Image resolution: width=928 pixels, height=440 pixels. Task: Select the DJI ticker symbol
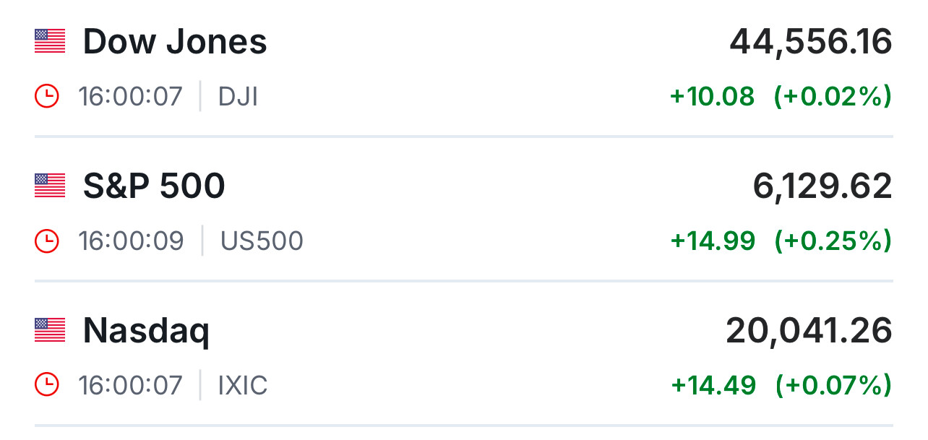click(238, 96)
